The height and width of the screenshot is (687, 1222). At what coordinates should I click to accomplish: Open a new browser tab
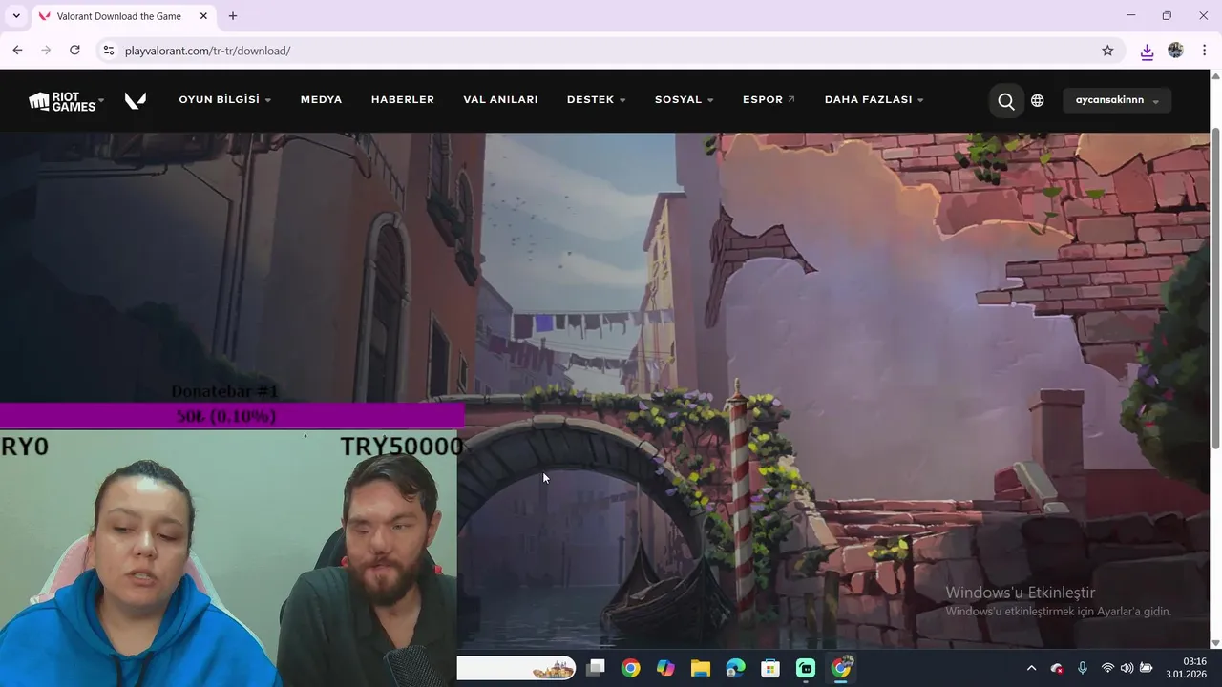click(x=233, y=16)
